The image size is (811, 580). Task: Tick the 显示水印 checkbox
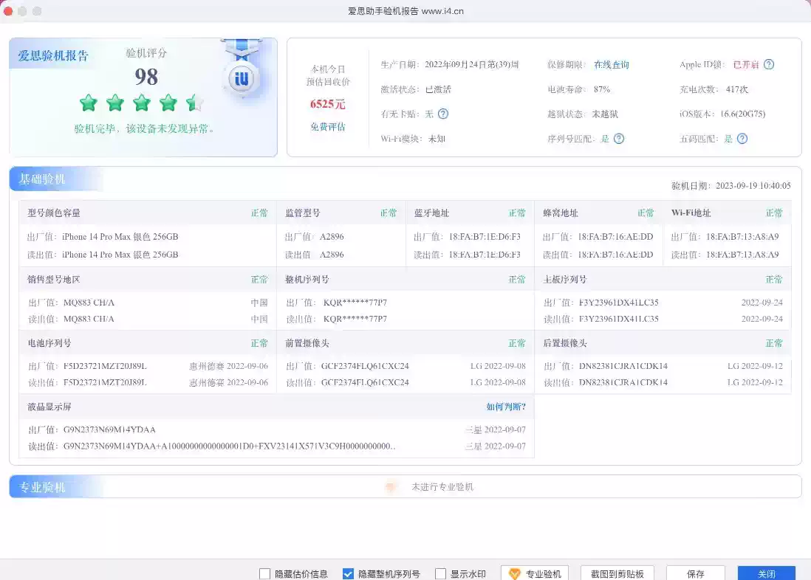point(441,574)
